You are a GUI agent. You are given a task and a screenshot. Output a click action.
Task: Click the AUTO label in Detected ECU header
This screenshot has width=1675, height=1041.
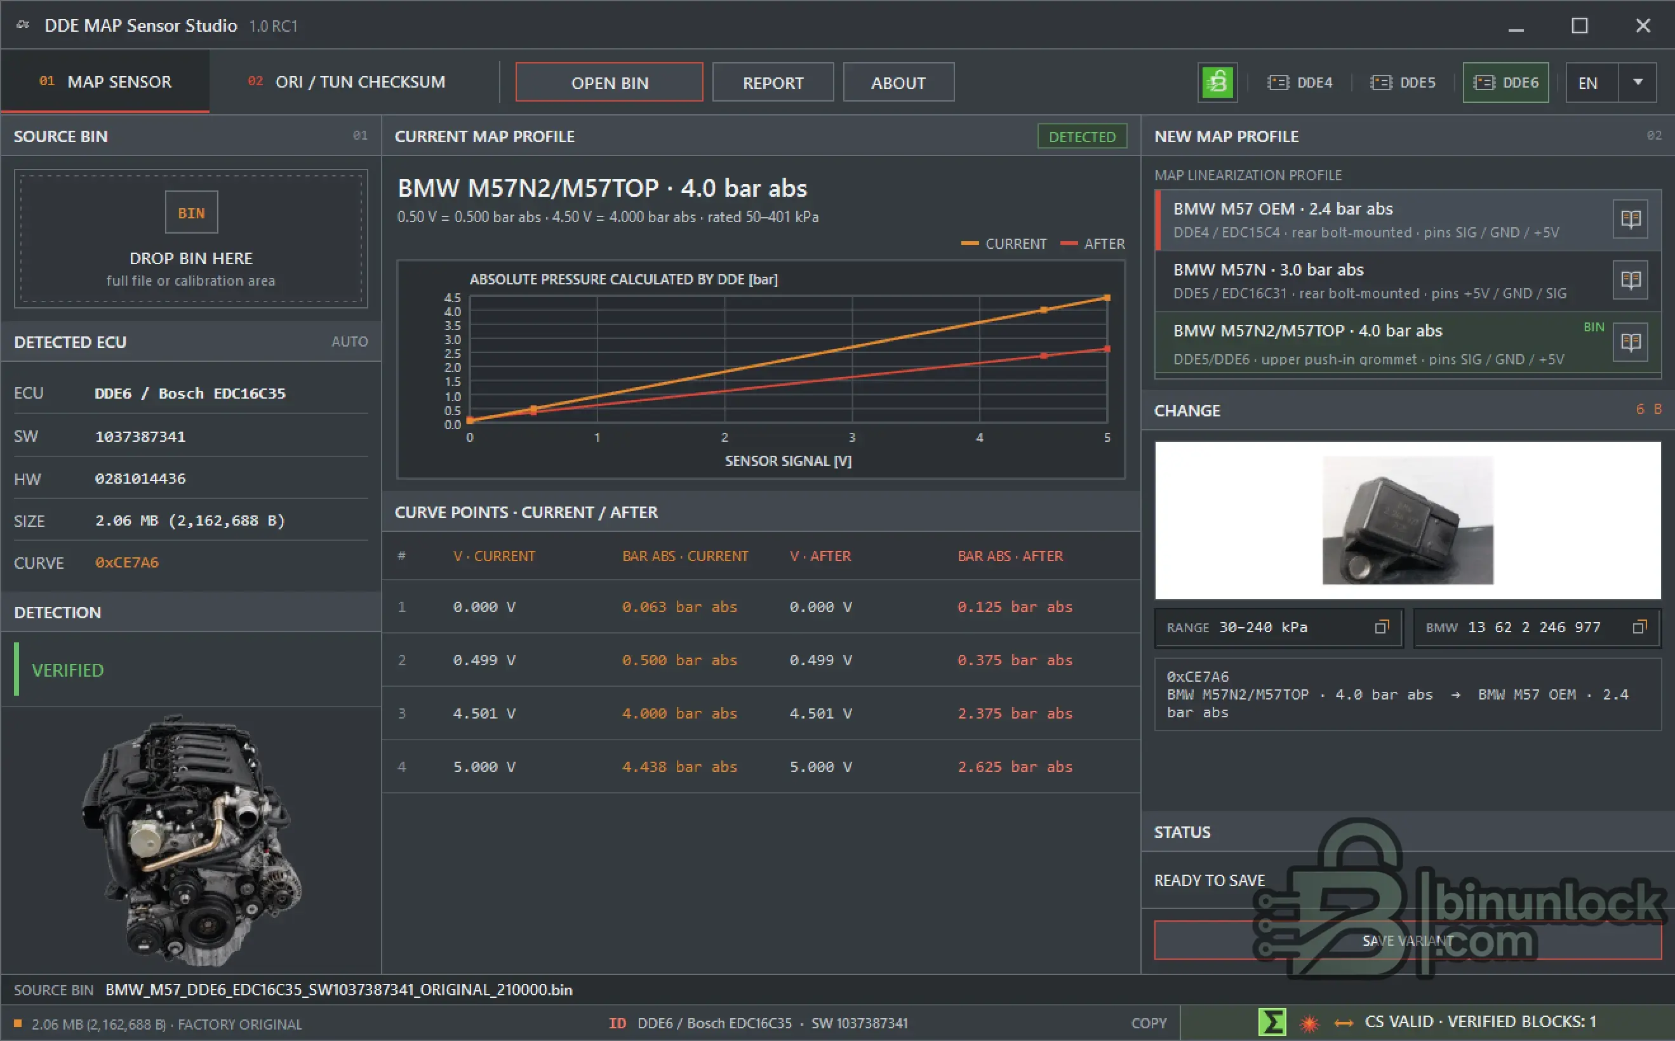(x=350, y=341)
